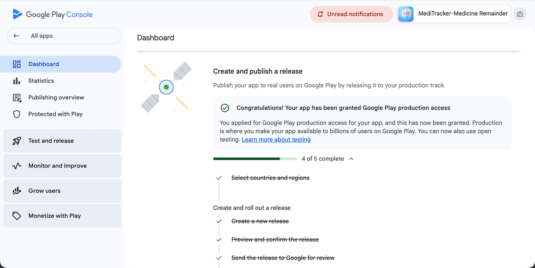535x268 pixels.
Task: Expand the Grow users section
Action: click(x=62, y=191)
